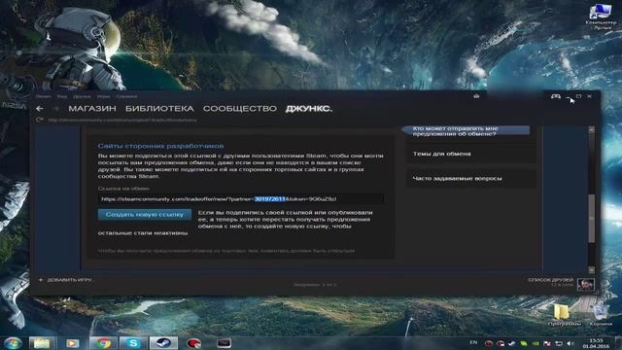
Task: Open the Программы desktop folder
Action: coord(564,315)
